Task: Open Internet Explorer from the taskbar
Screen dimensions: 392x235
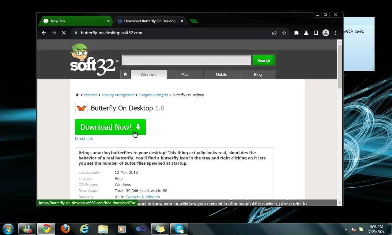Action: (x=84, y=229)
